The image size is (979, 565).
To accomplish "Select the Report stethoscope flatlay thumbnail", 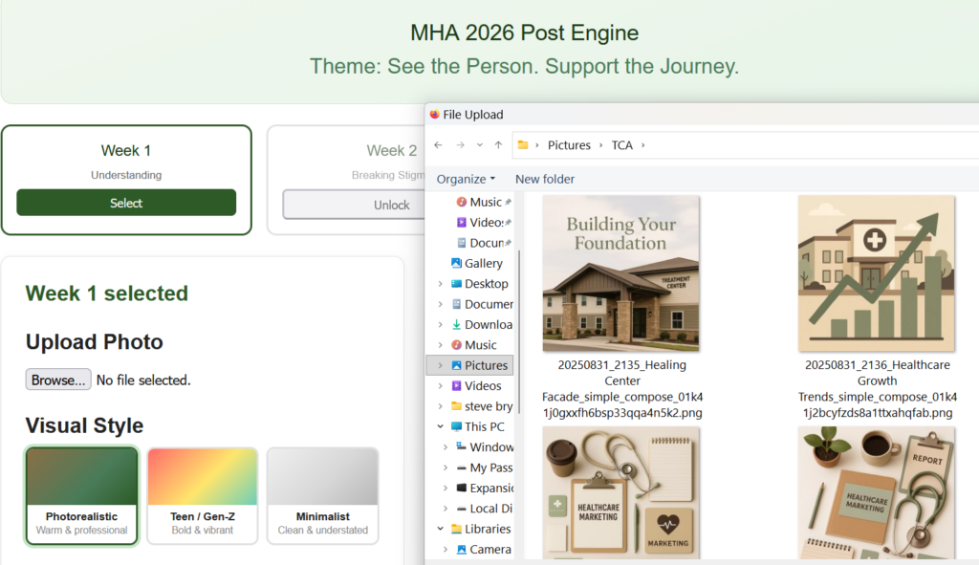I will click(x=877, y=492).
